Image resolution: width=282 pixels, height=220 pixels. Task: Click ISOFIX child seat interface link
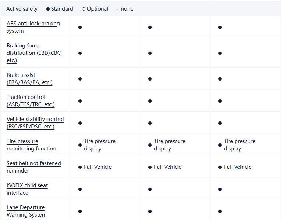point(27,189)
